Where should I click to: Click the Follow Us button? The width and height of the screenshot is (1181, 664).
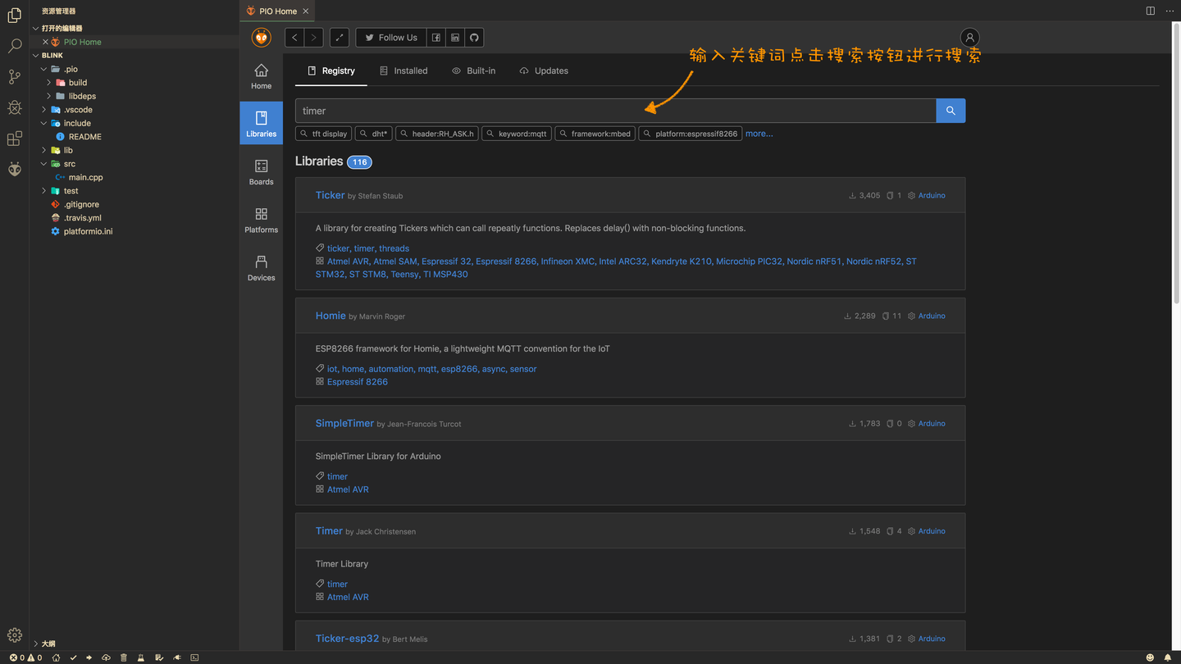click(390, 37)
